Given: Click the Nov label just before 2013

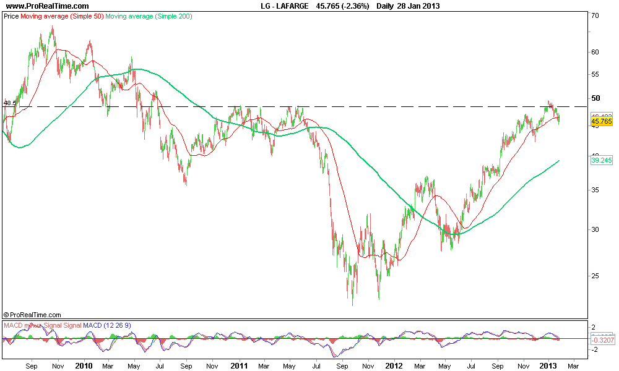Looking at the screenshot, I should [524, 366].
